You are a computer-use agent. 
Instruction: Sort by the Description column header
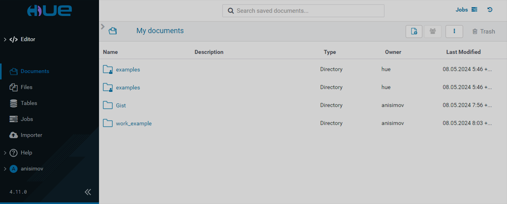[x=209, y=52]
